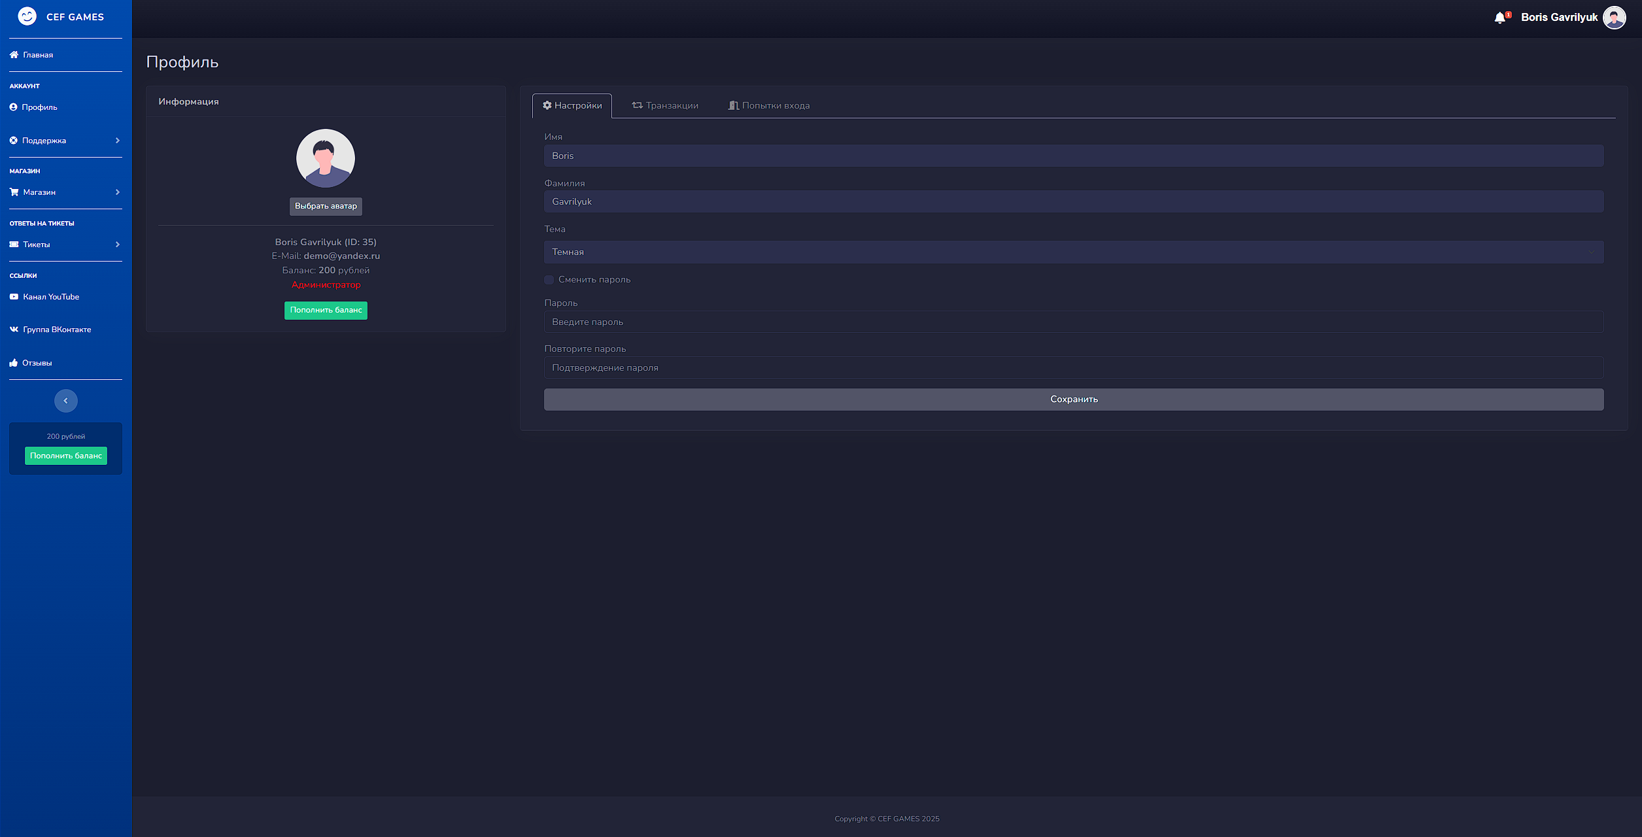Collapse sidebar with round arrow button
The height and width of the screenshot is (837, 1642).
click(x=65, y=401)
